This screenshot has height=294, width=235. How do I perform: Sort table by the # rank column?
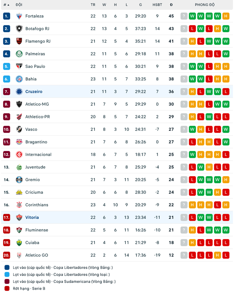(6, 5)
